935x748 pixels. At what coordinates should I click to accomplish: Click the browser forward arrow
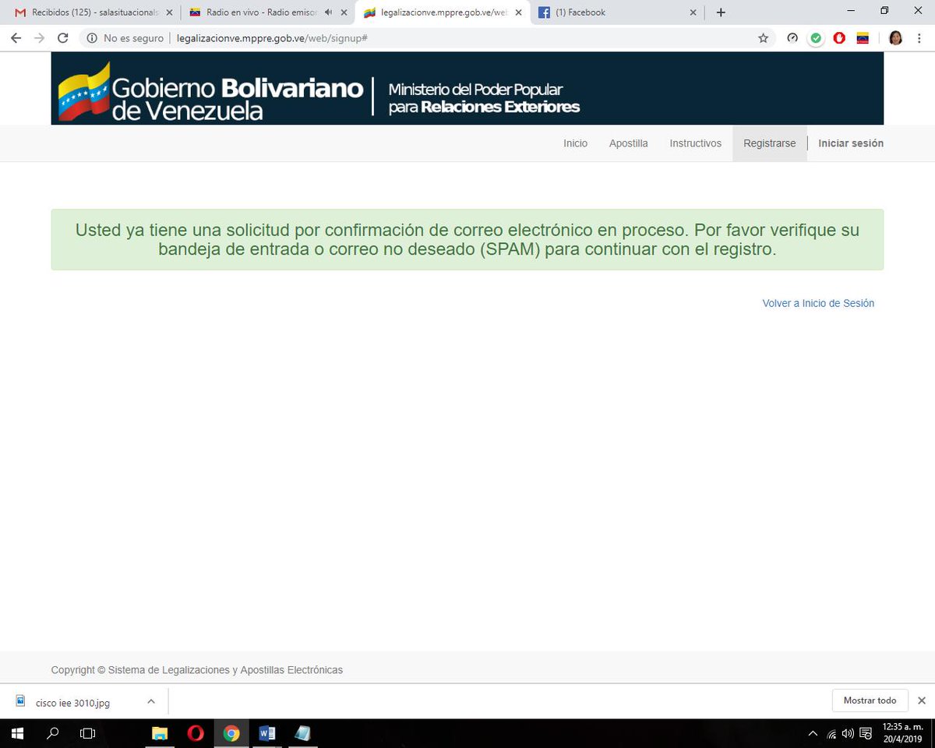click(x=39, y=37)
